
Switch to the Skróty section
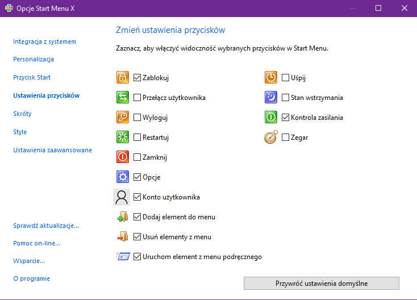[22, 114]
